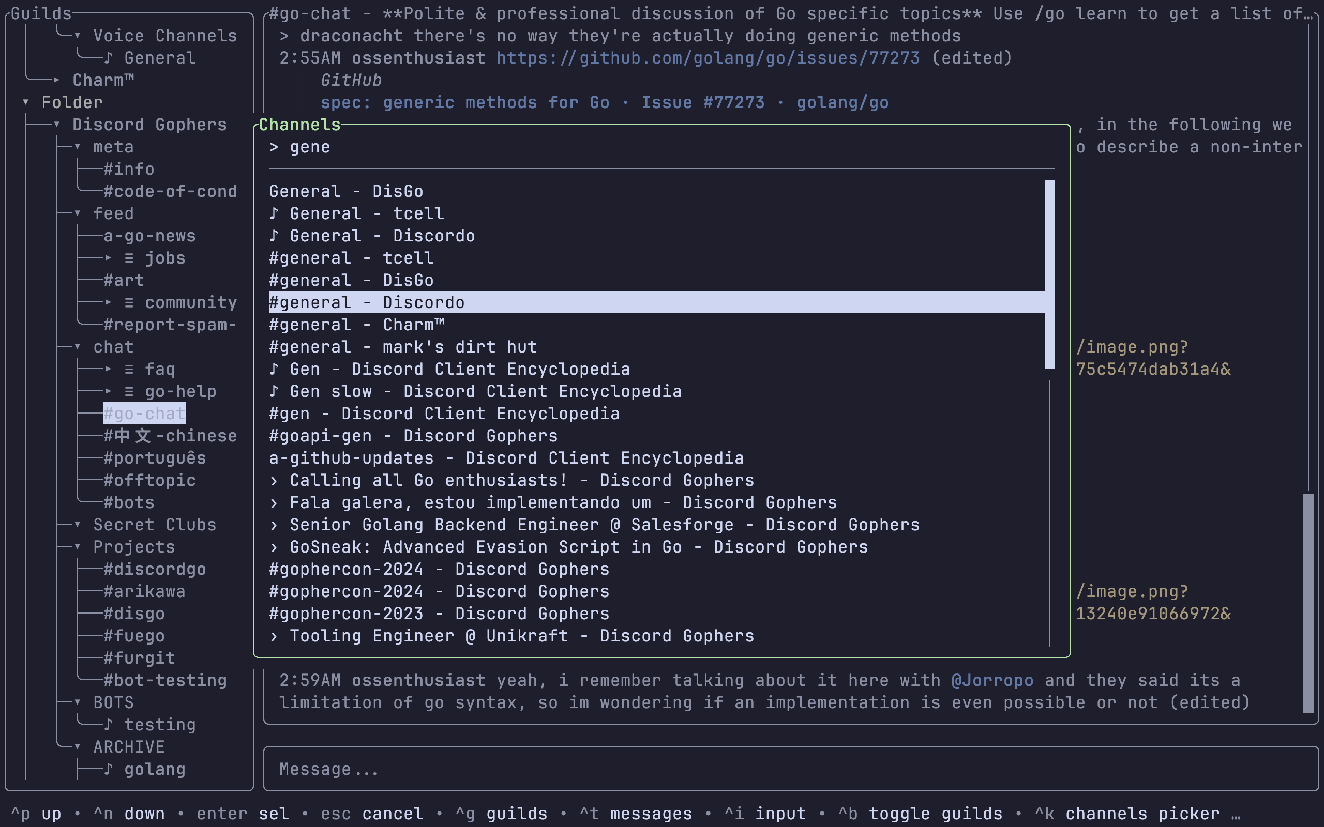
Task: Click the voice note icon beside golang
Action: [x=108, y=769]
